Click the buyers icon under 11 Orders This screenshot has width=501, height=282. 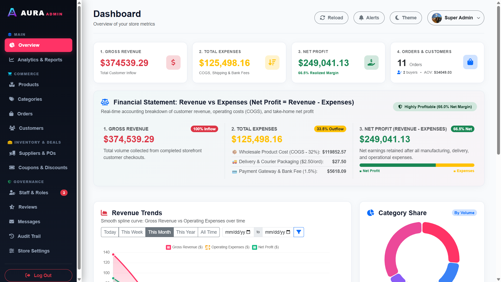[x=399, y=72]
